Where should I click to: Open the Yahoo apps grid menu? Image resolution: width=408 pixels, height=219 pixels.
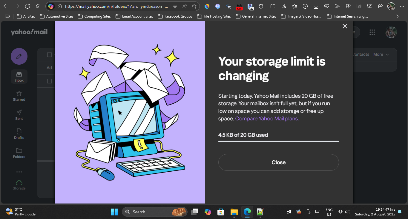pyautogui.click(x=372, y=32)
